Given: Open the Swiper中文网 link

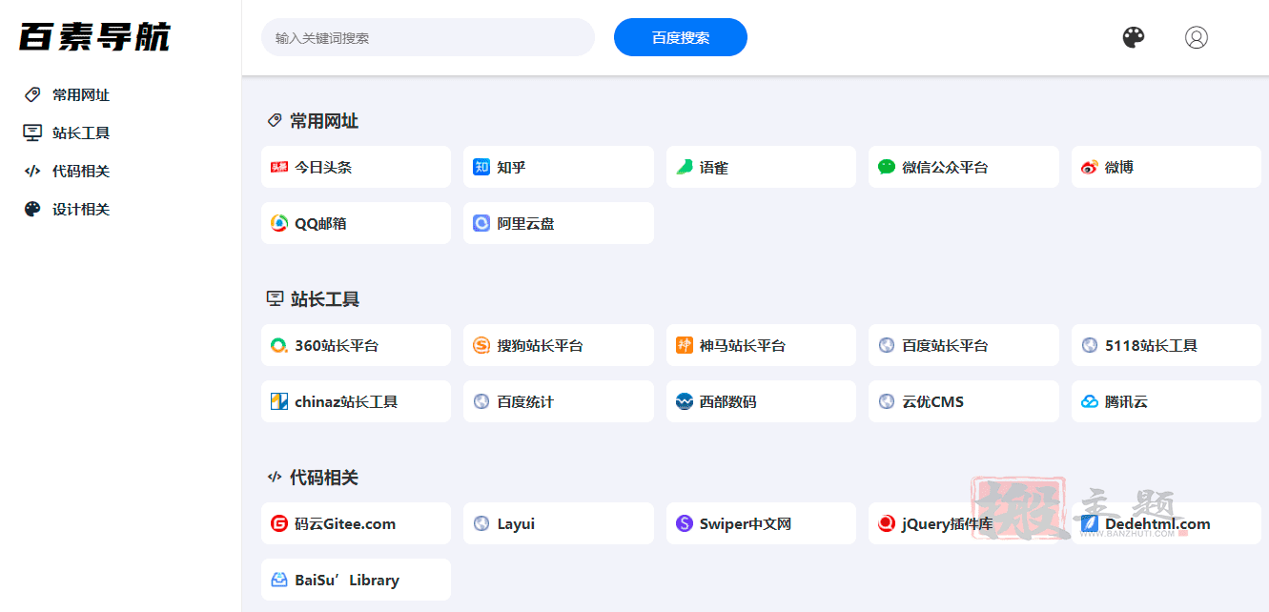Looking at the screenshot, I should tap(761, 523).
